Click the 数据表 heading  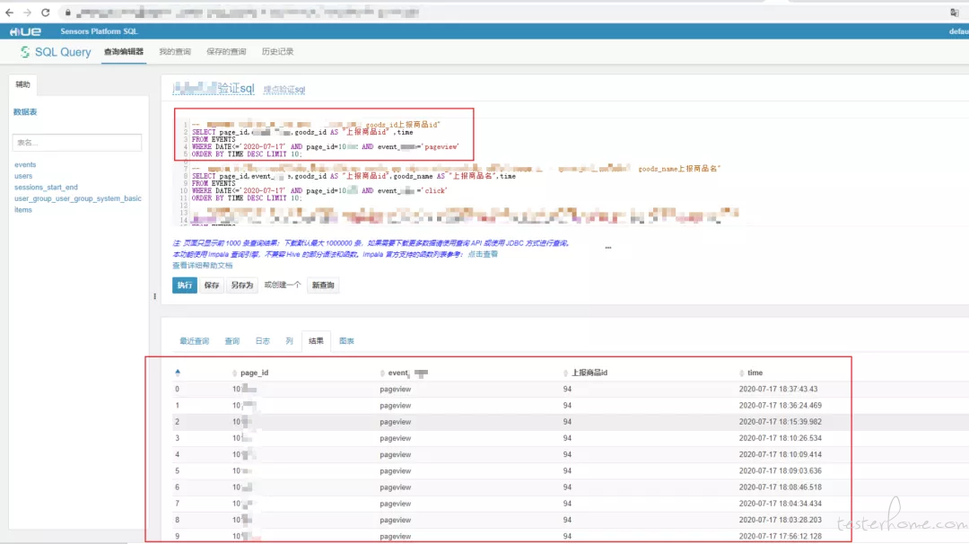25,112
